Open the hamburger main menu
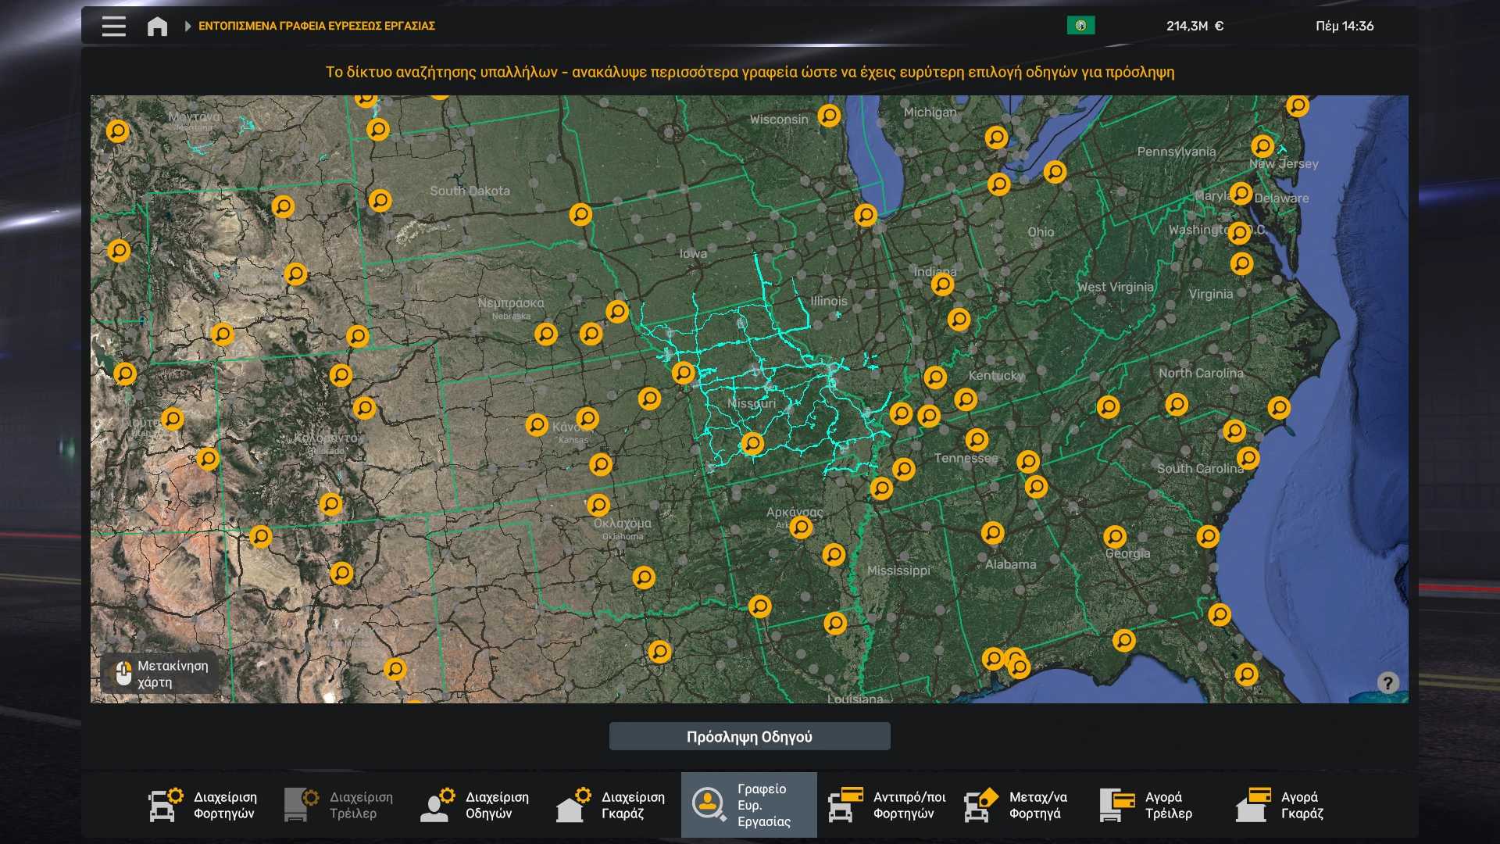 pos(113,26)
